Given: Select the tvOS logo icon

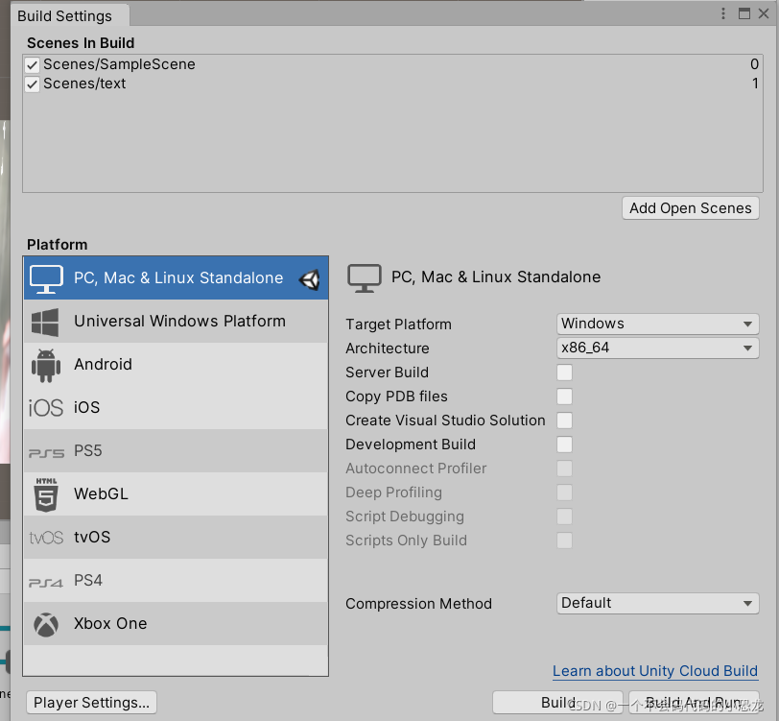Looking at the screenshot, I should pyautogui.click(x=46, y=538).
